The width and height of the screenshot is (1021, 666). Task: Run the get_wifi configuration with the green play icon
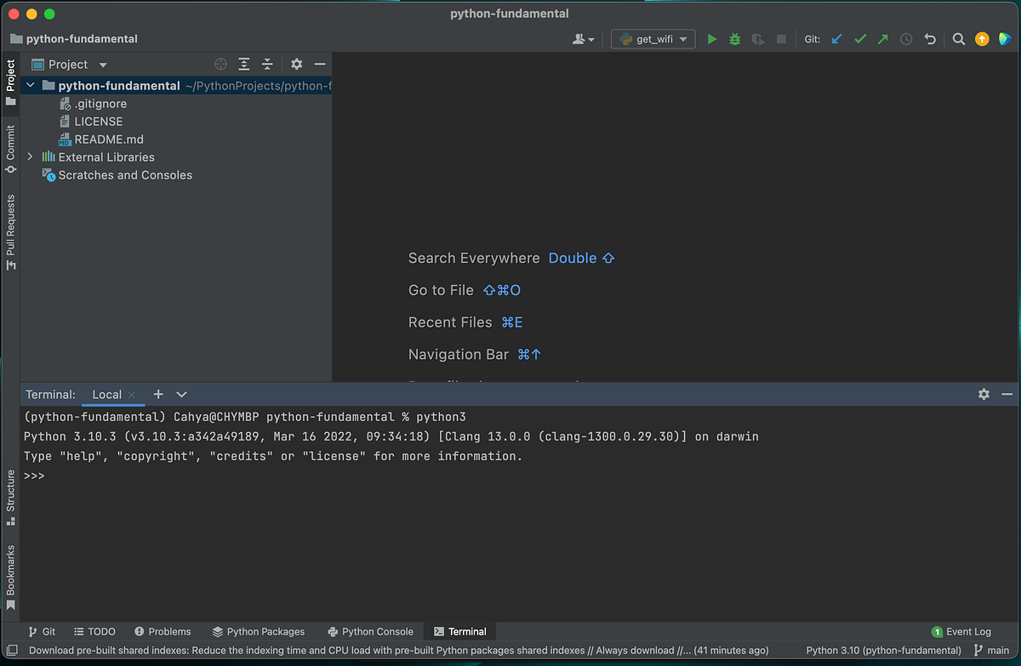[x=711, y=38]
